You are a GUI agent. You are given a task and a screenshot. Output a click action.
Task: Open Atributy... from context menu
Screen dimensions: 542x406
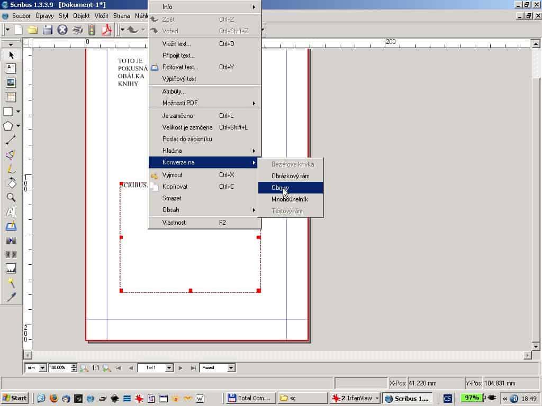[205, 91]
